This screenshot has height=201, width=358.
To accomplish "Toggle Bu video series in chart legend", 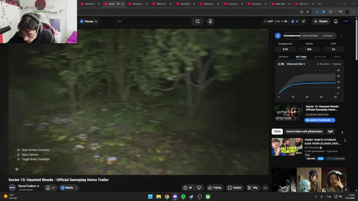I will click(323, 64).
